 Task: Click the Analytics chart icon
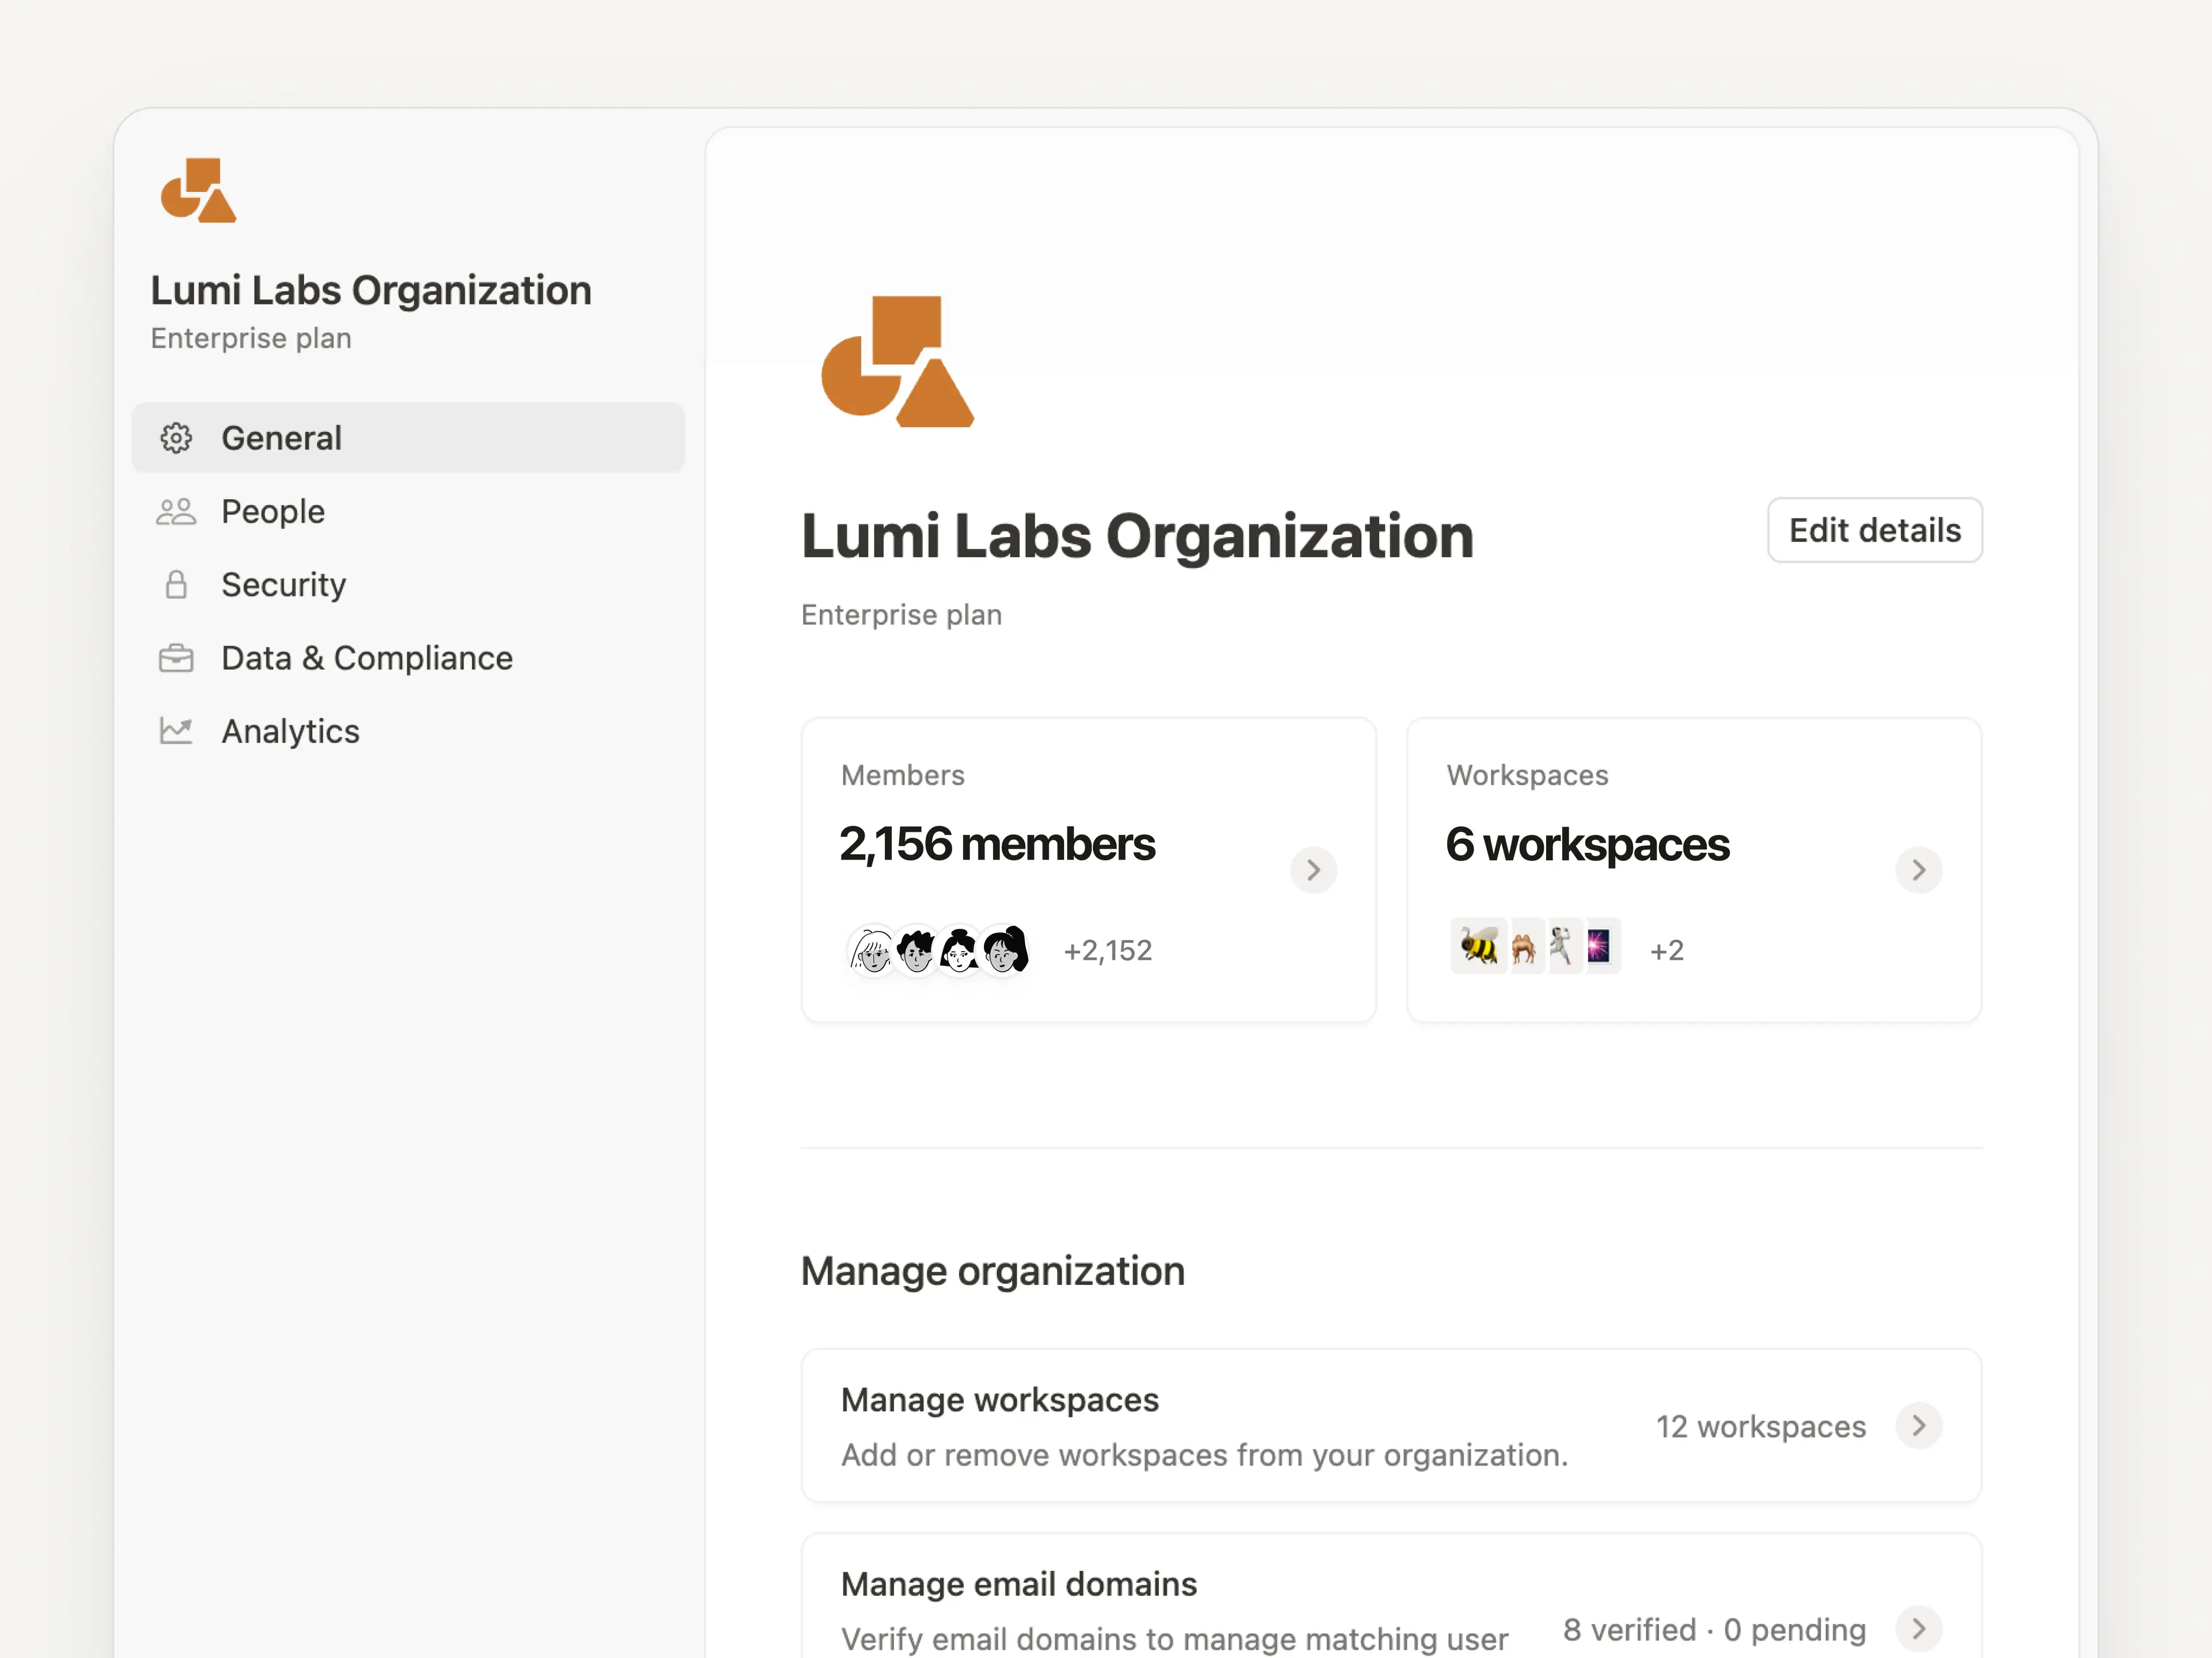(x=176, y=732)
